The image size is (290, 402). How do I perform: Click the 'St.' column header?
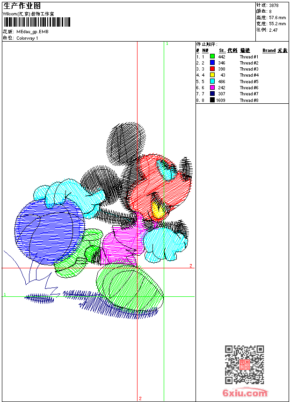click(x=222, y=50)
